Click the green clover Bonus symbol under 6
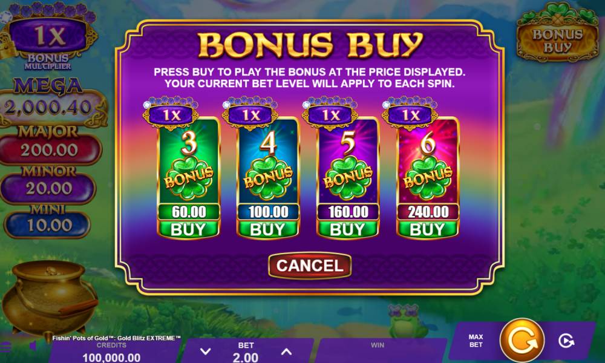 [x=428, y=177]
